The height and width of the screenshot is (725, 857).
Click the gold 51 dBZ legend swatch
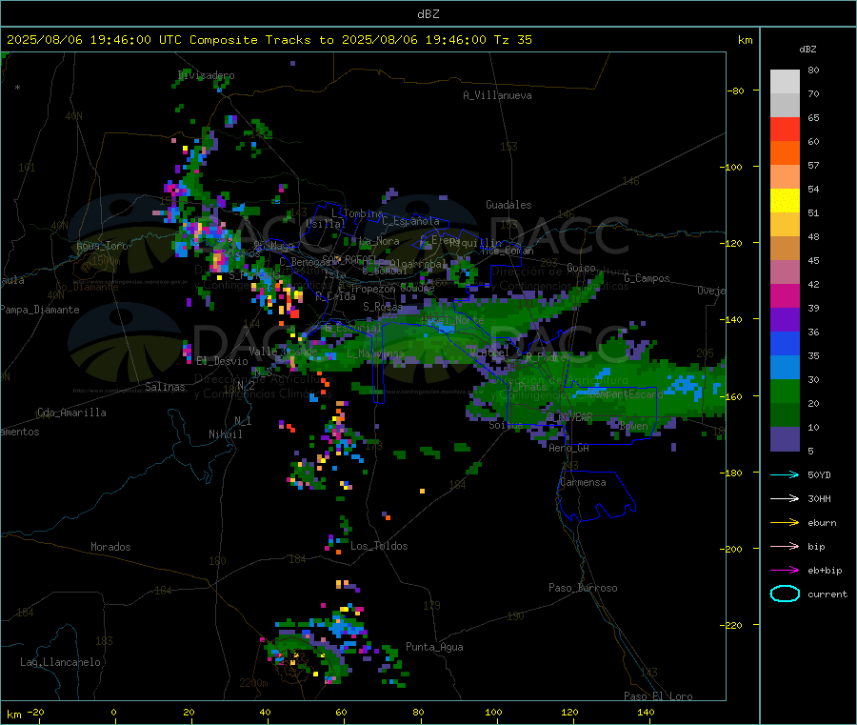pos(785,224)
